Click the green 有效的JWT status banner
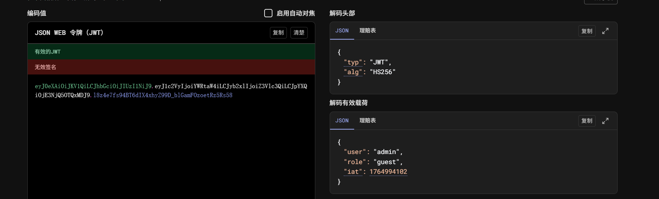The width and height of the screenshot is (659, 199). point(171,52)
